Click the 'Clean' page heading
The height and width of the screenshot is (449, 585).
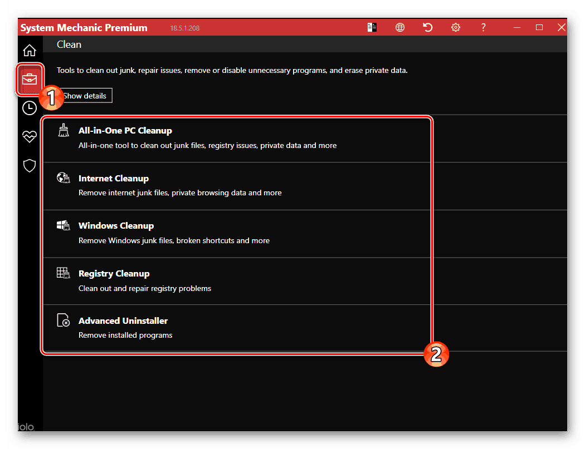pos(69,45)
